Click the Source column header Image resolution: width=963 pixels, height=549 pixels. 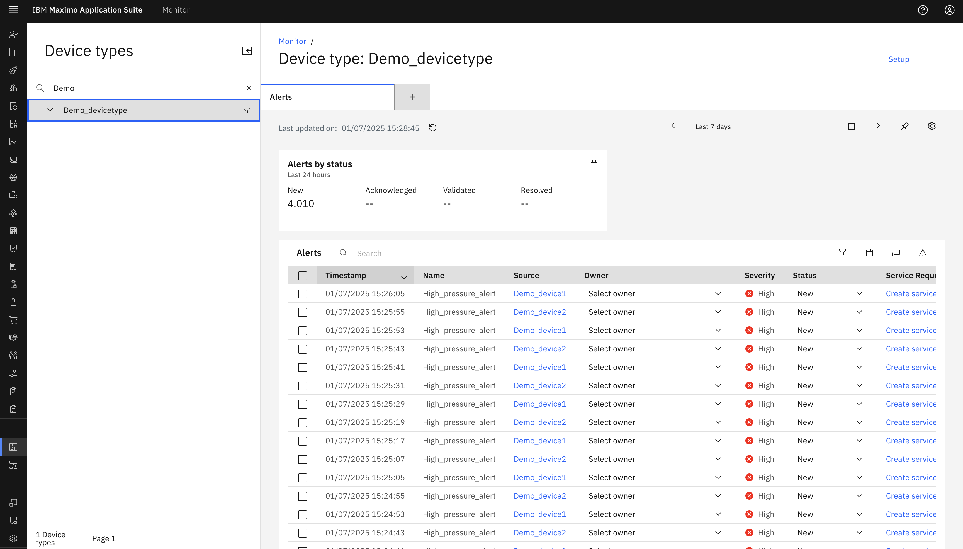526,275
